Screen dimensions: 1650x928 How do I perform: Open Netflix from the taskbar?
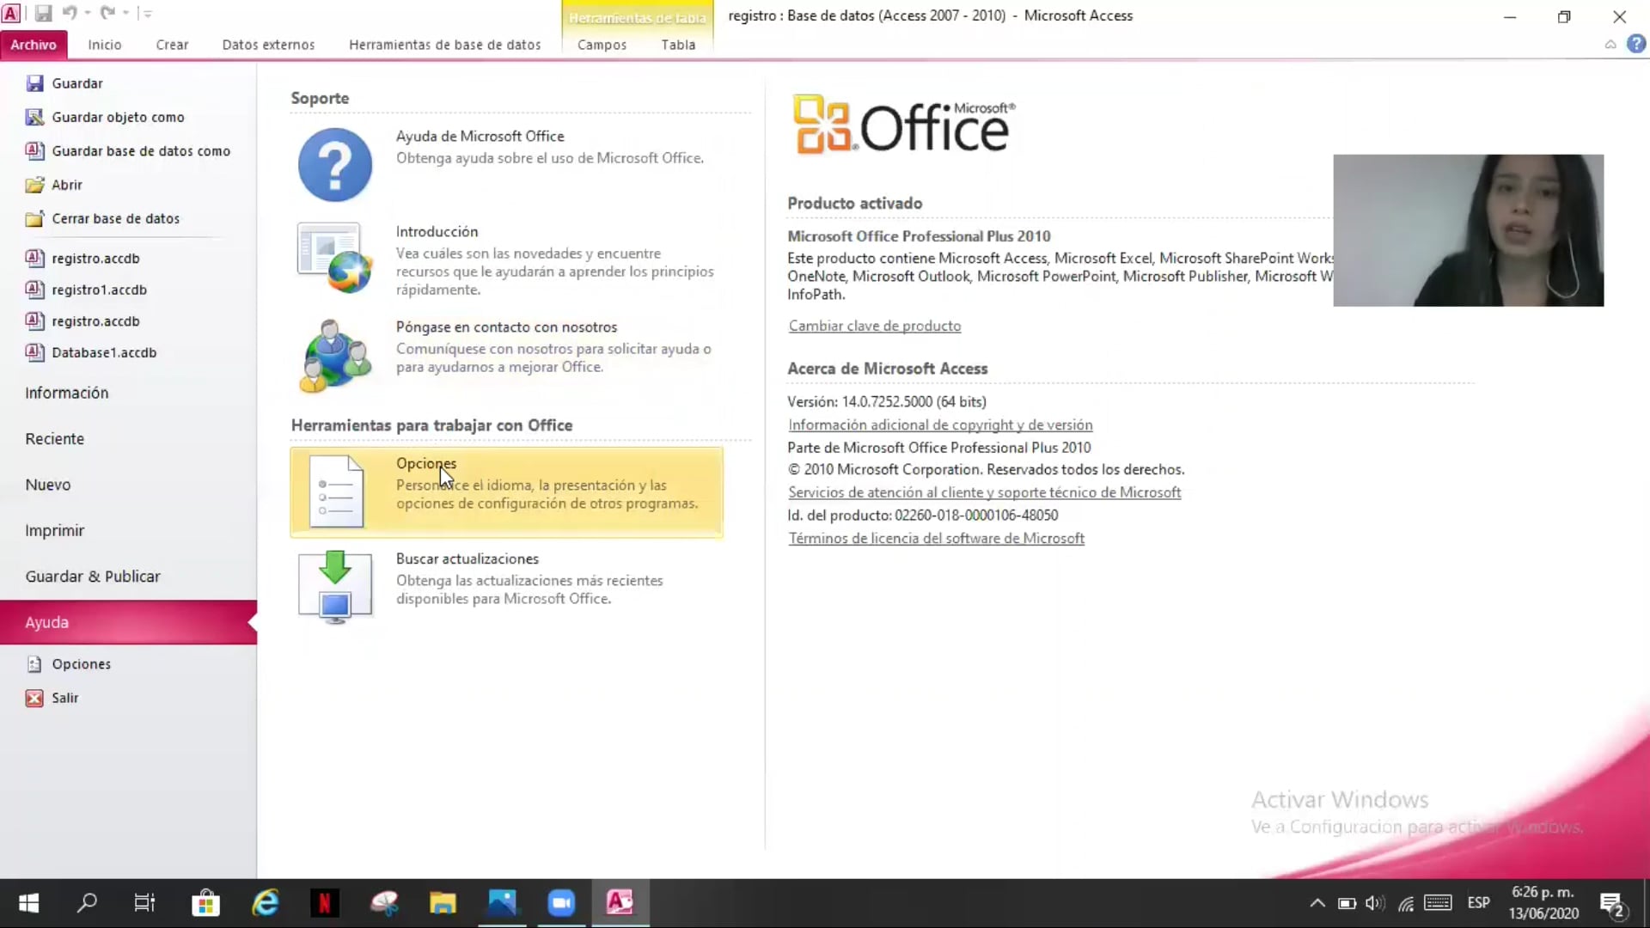click(x=324, y=903)
